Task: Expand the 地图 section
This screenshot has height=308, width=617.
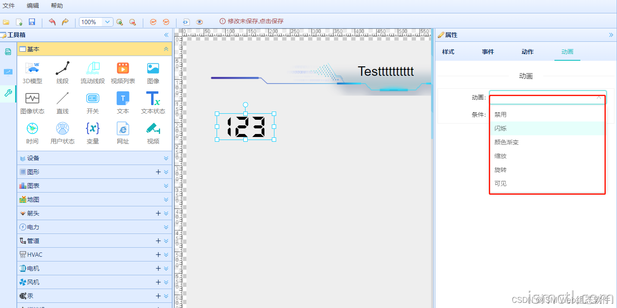Action: [166, 199]
